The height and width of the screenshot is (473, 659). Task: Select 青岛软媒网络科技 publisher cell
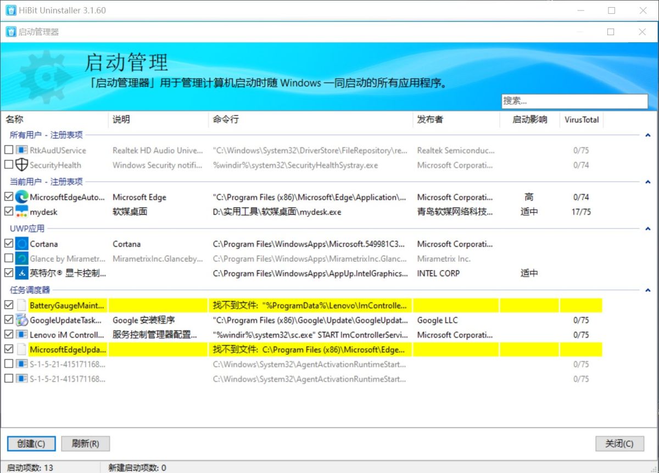pyautogui.click(x=455, y=212)
